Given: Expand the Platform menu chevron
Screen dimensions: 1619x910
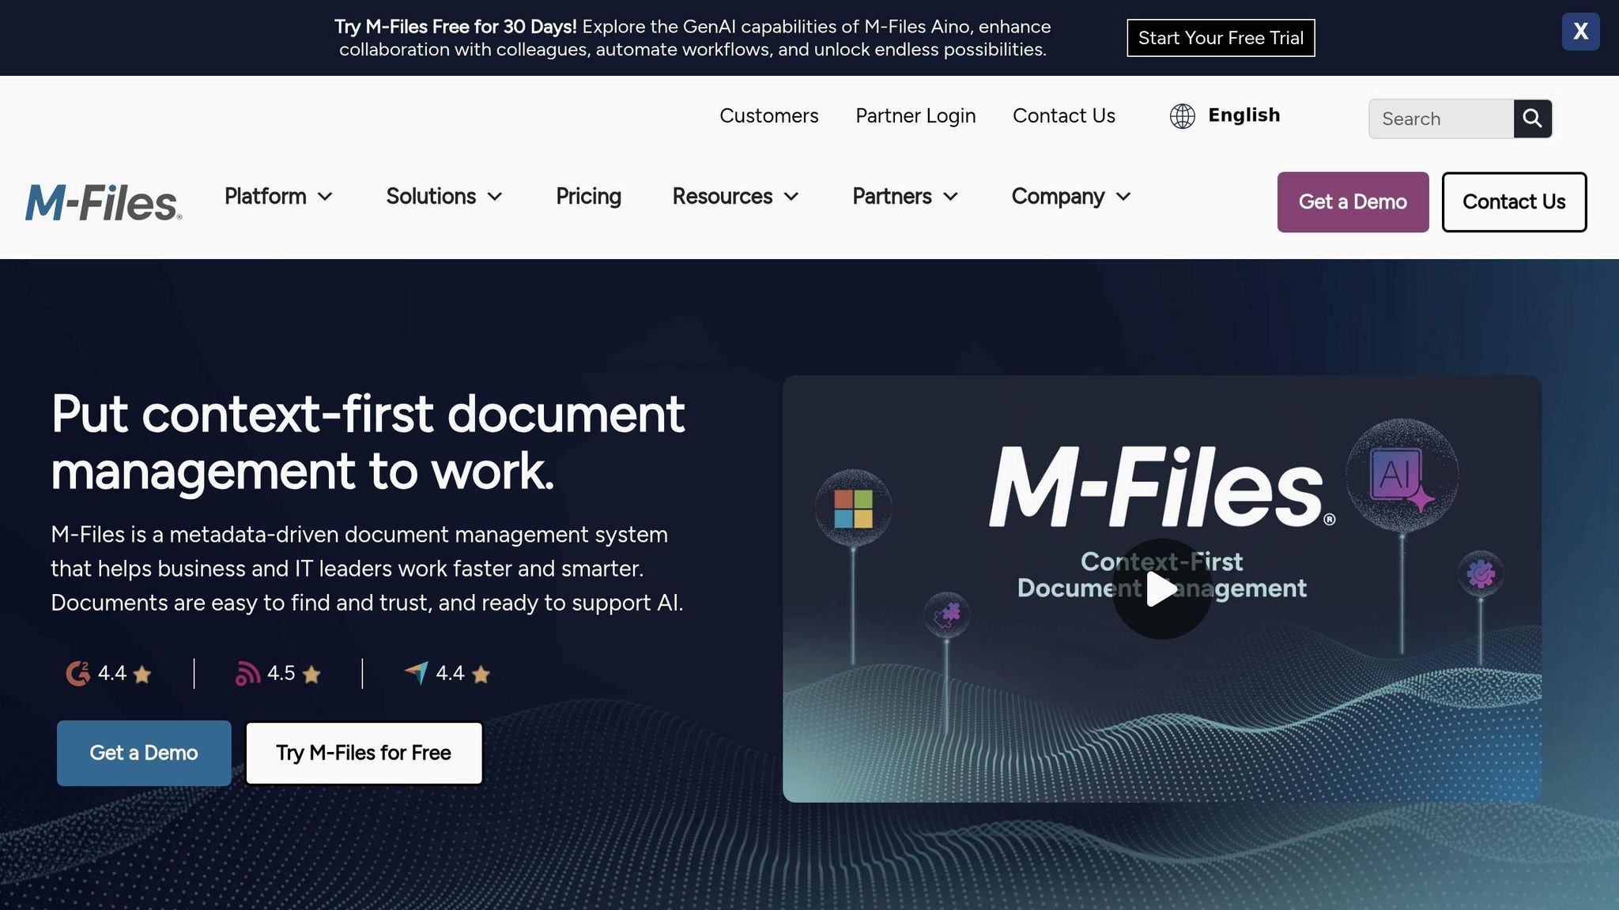Looking at the screenshot, I should pyautogui.click(x=325, y=197).
